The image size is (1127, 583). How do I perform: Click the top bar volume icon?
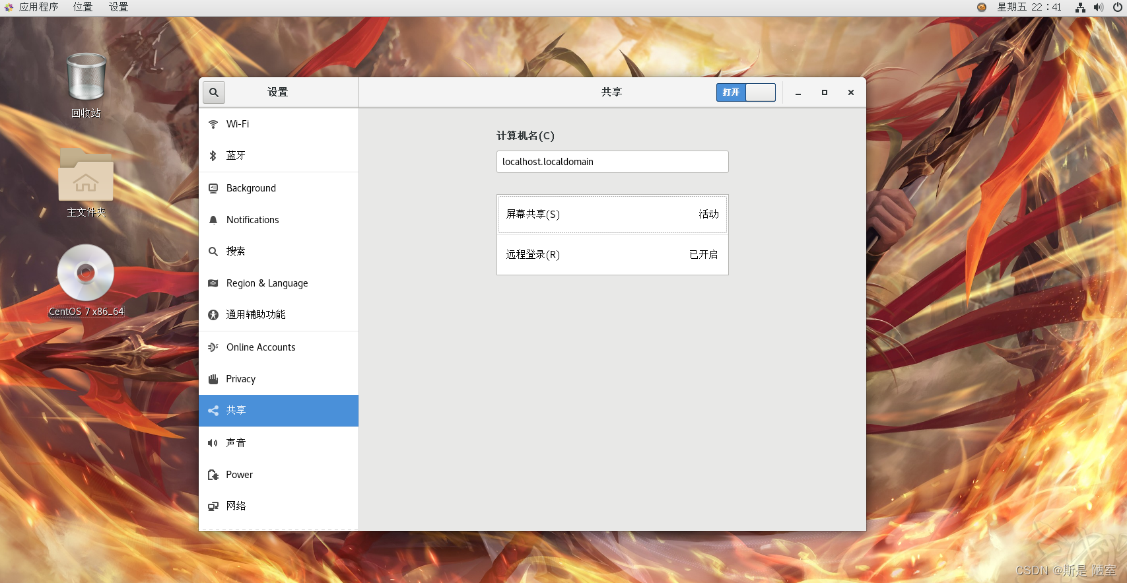pyautogui.click(x=1099, y=7)
